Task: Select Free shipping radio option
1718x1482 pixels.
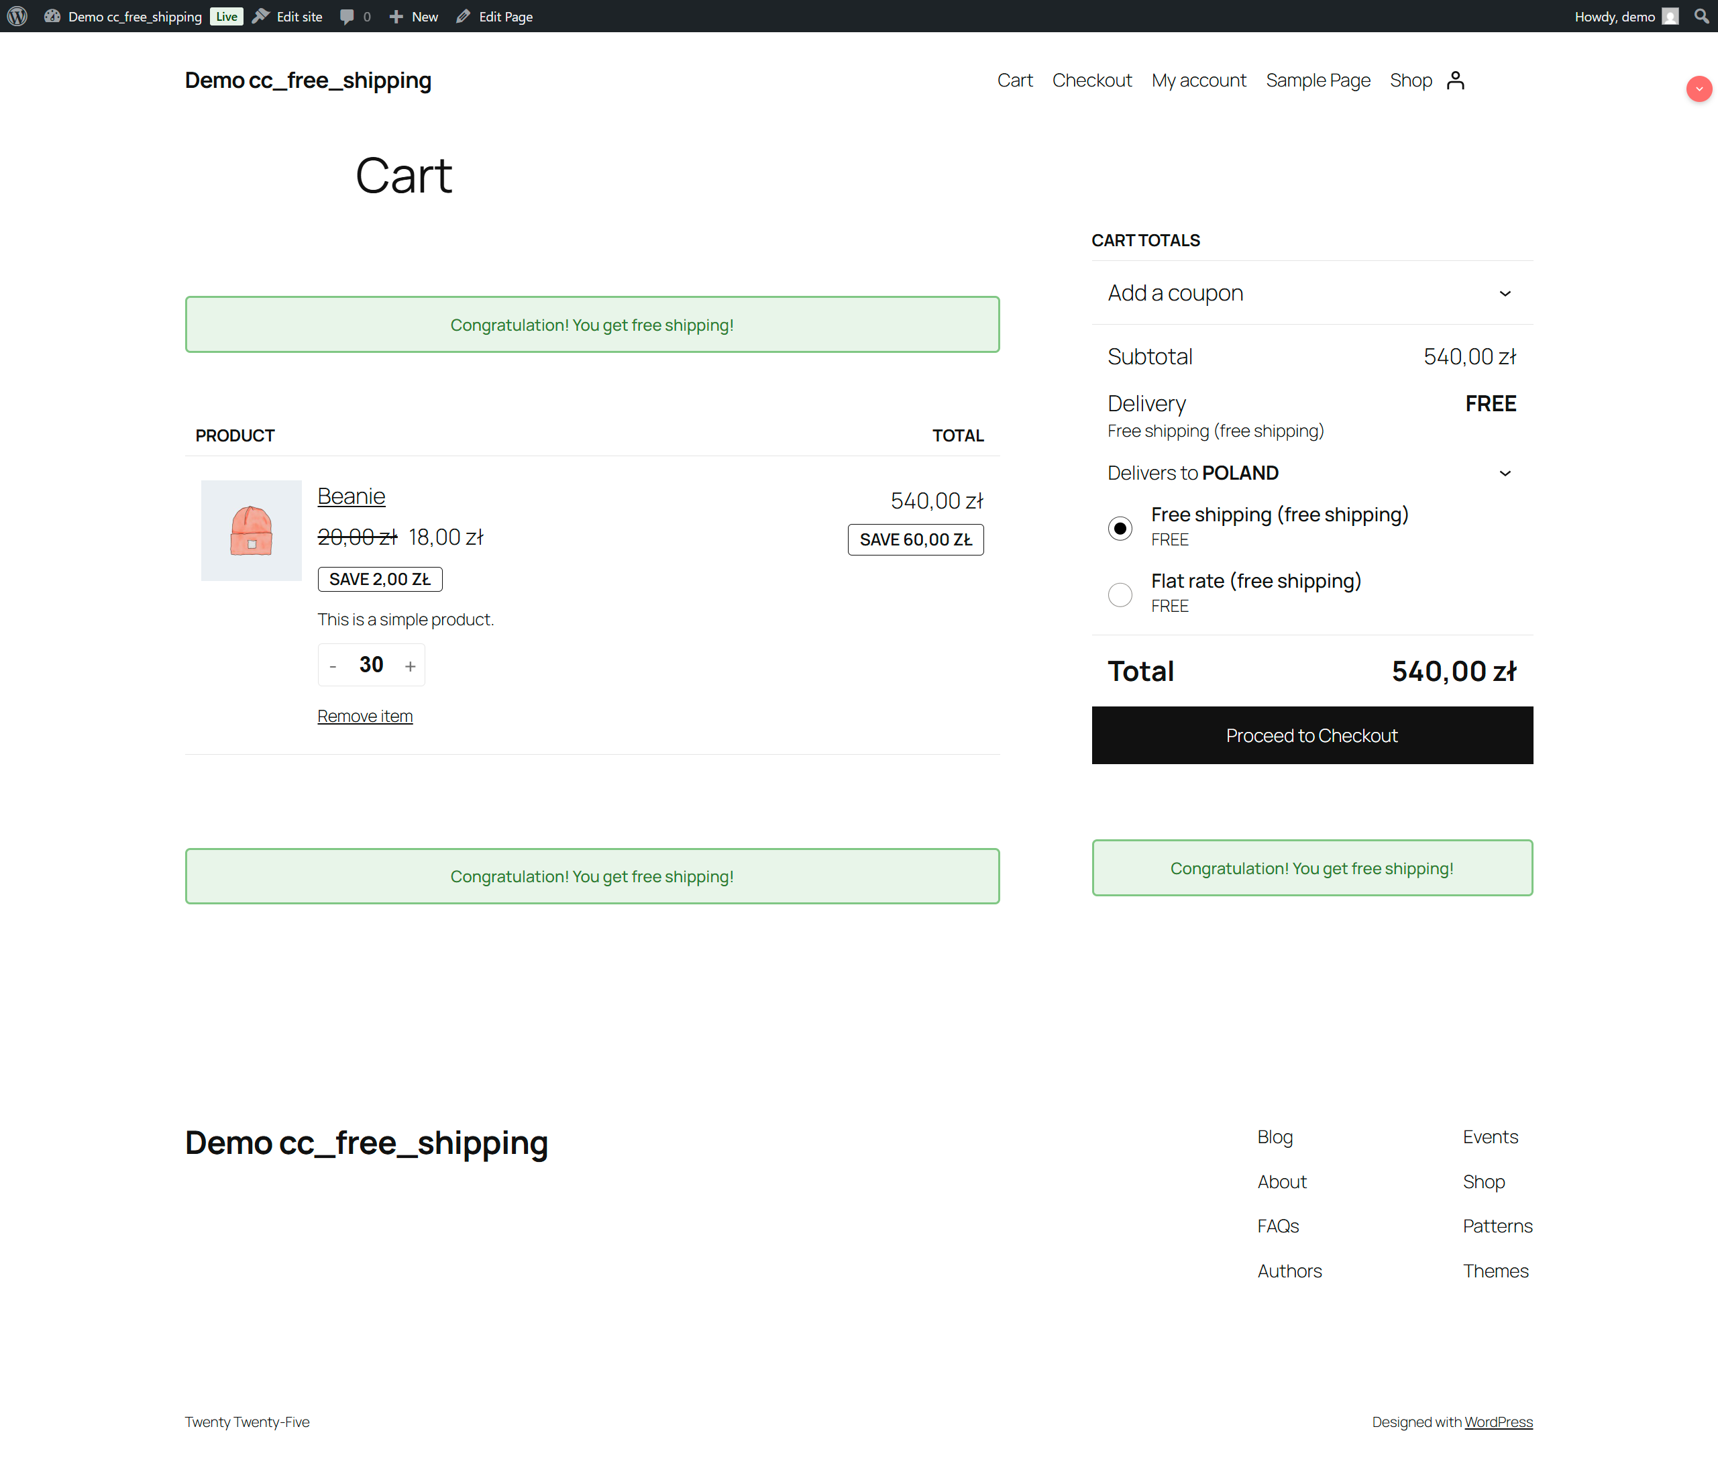Action: pos(1120,528)
